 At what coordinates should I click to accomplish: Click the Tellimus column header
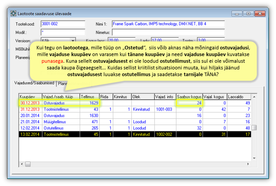click(90, 97)
